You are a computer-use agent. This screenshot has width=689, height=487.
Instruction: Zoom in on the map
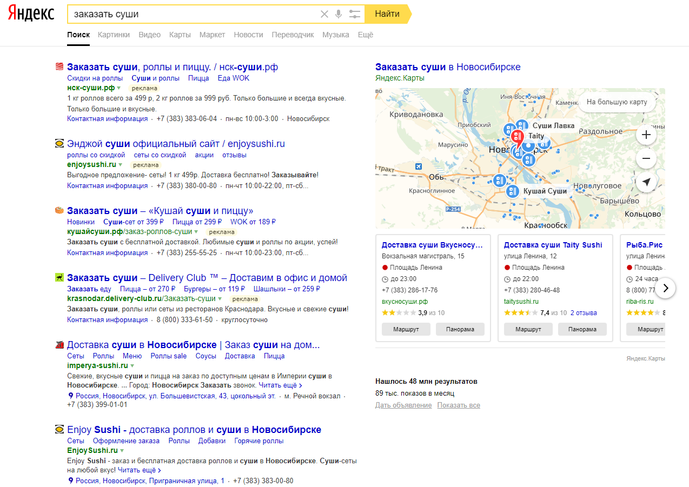[646, 135]
